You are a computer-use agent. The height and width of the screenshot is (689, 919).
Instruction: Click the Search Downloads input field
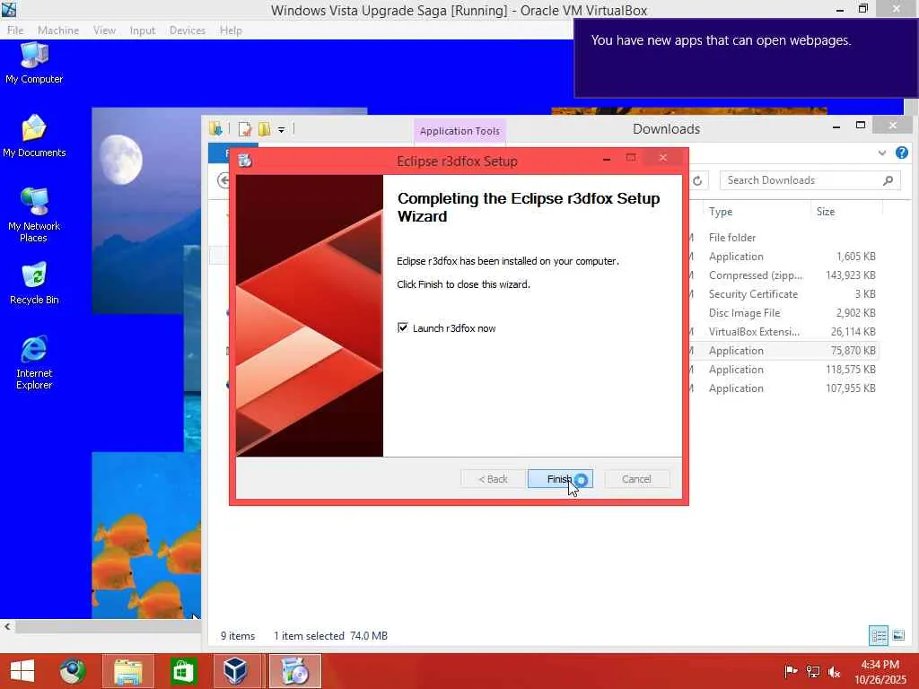(801, 180)
